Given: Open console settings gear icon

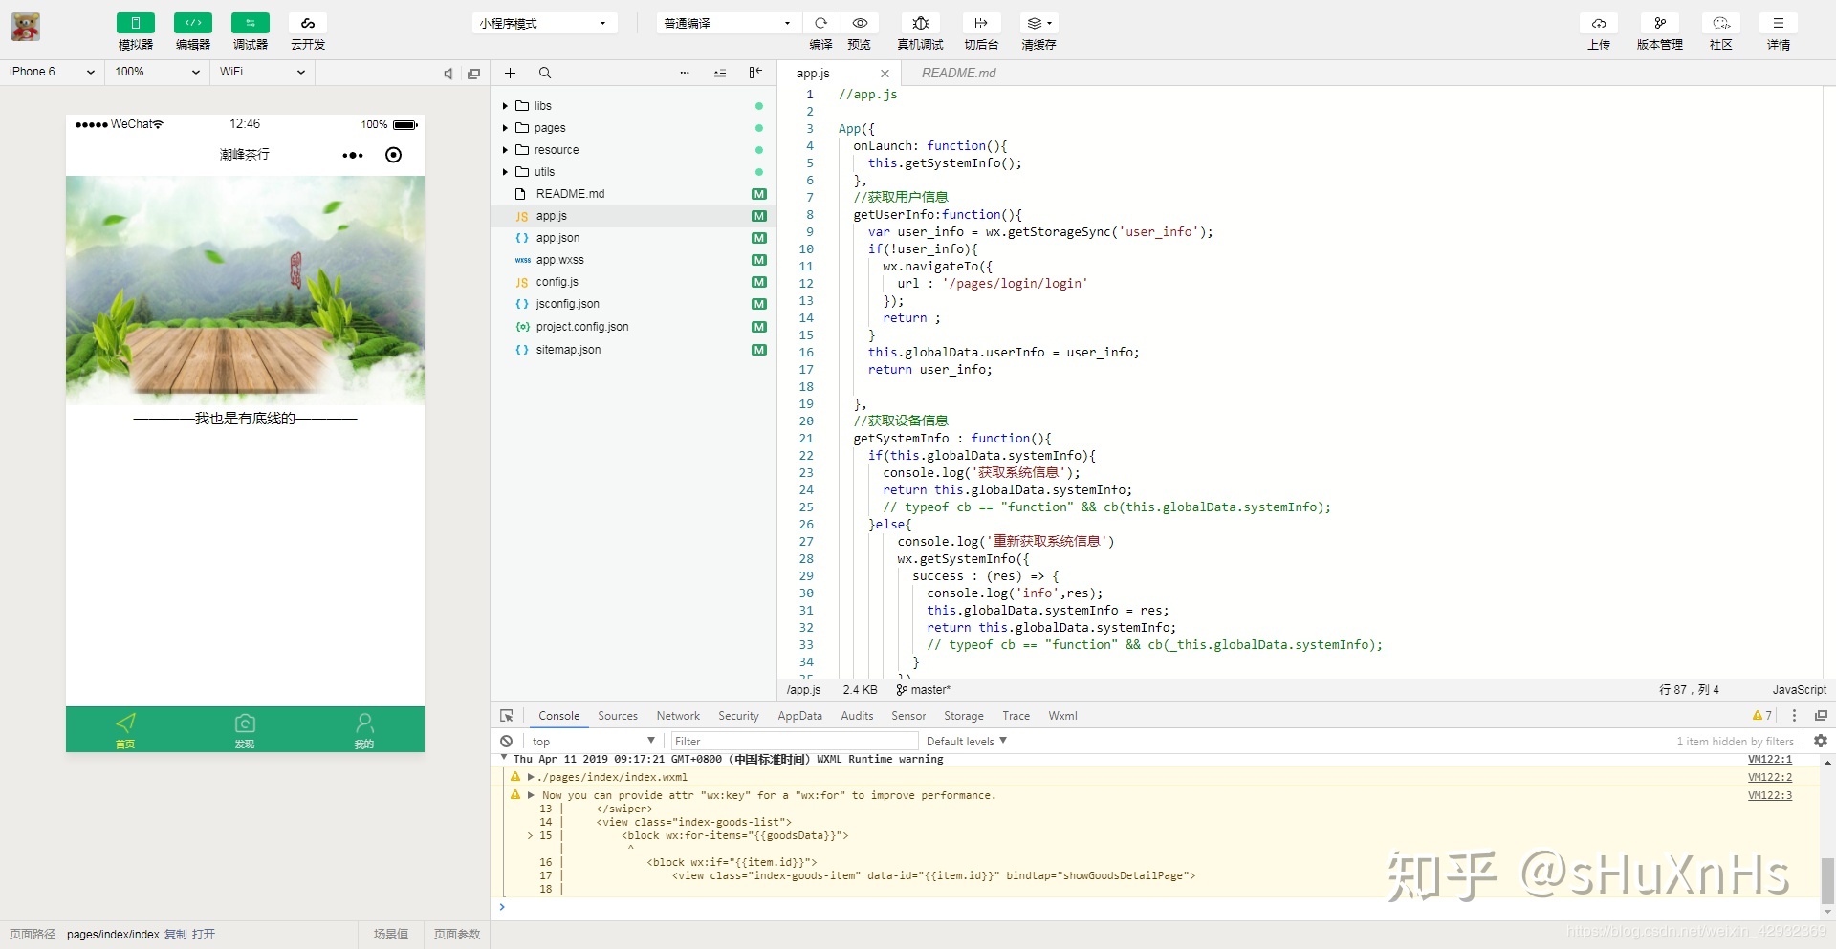Looking at the screenshot, I should (x=1821, y=741).
